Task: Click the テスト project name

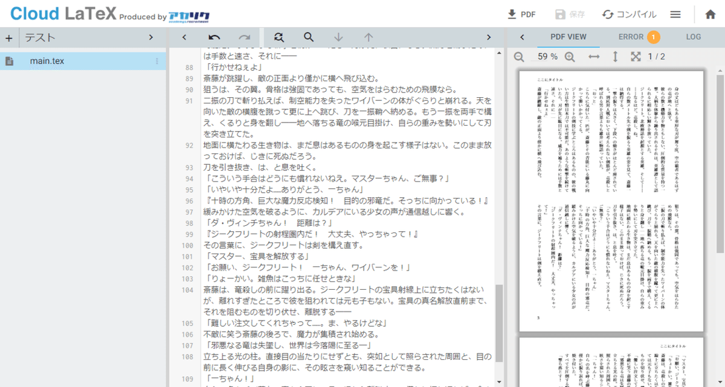Action: (x=40, y=38)
